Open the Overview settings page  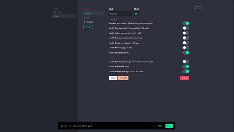point(64,12)
